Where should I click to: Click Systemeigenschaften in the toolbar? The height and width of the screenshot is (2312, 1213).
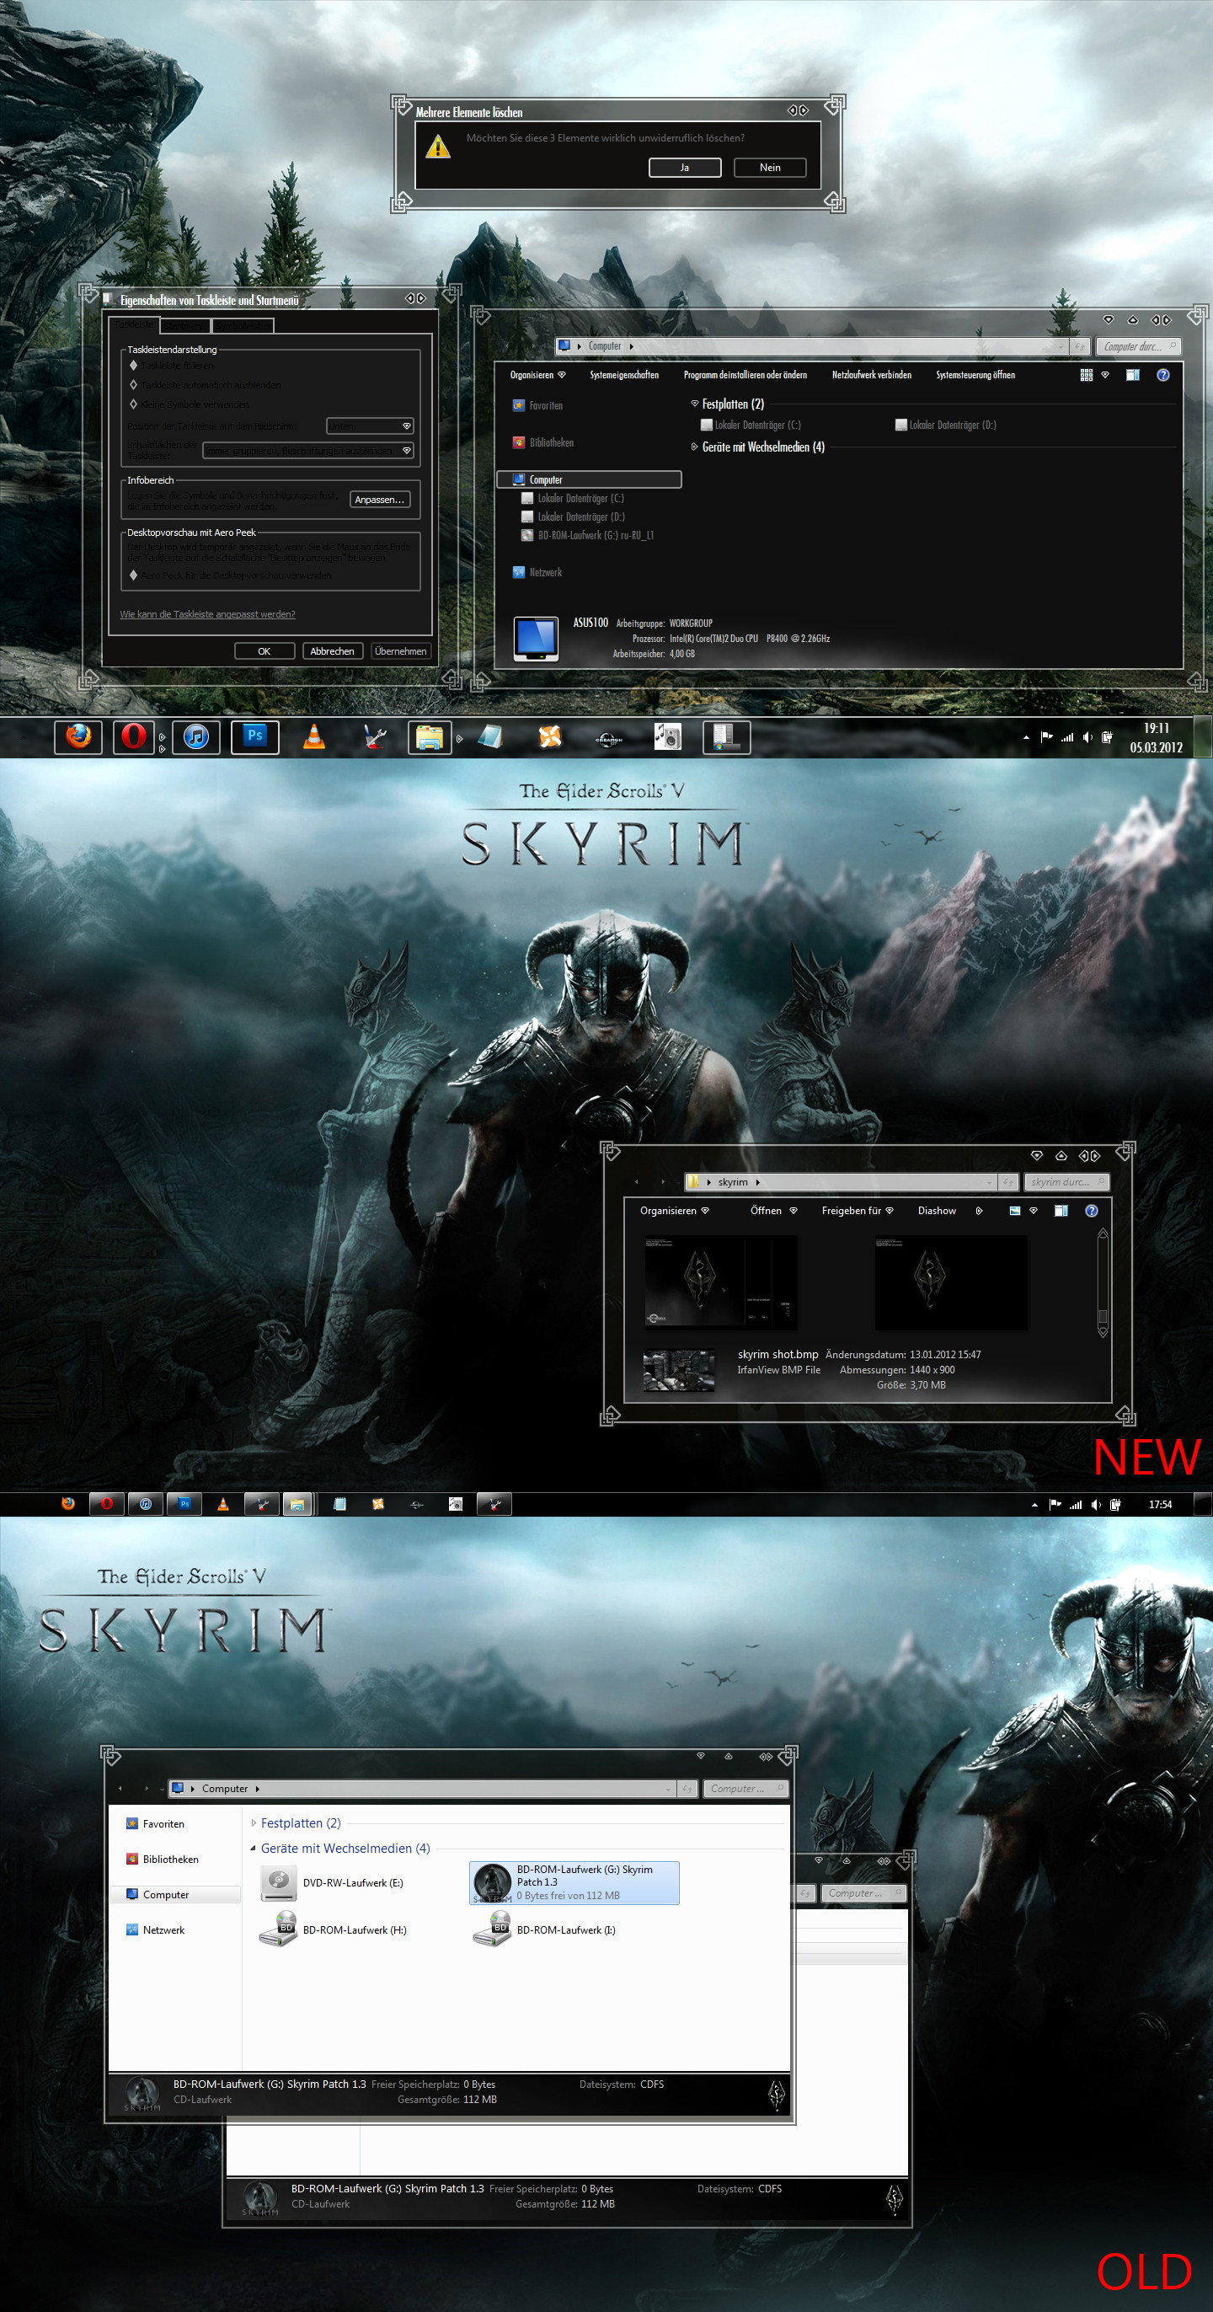point(624,375)
